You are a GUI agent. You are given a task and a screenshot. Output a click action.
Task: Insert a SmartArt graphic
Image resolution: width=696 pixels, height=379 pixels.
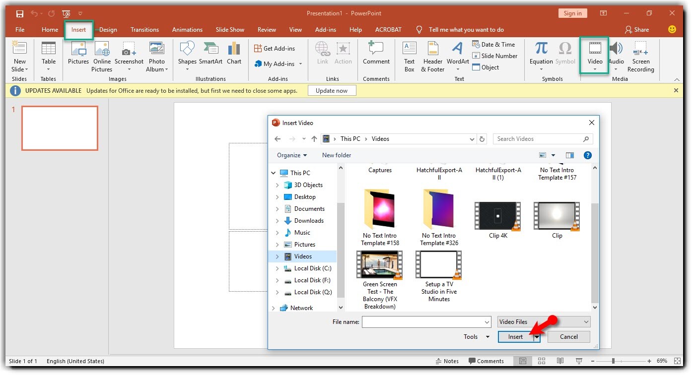[x=210, y=54]
